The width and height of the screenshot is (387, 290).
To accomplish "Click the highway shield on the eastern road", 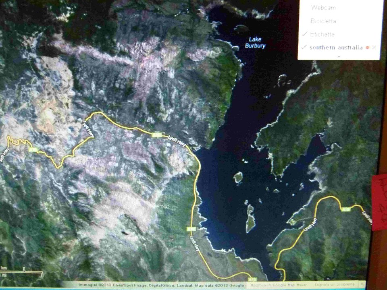I will pyautogui.click(x=345, y=209).
